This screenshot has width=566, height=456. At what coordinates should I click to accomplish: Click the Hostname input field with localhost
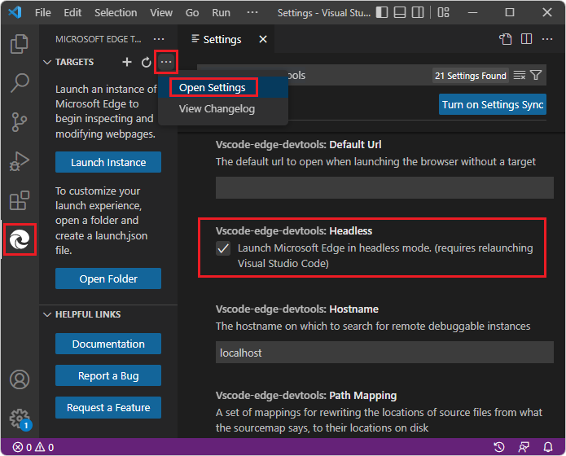(384, 353)
